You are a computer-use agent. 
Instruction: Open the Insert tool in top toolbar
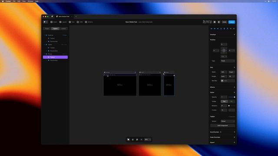(x=54, y=22)
